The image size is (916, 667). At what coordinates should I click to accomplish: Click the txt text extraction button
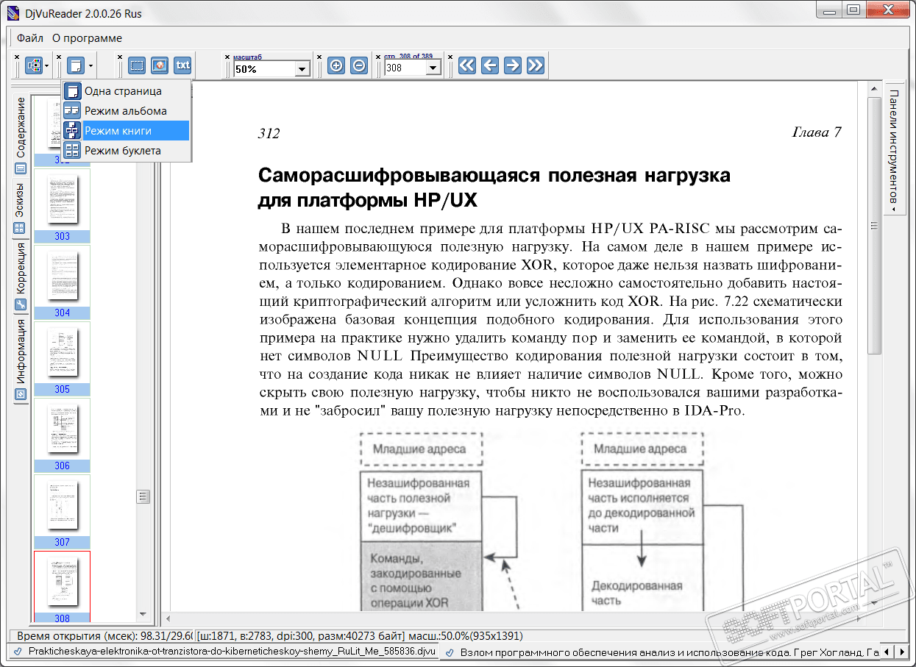(182, 65)
